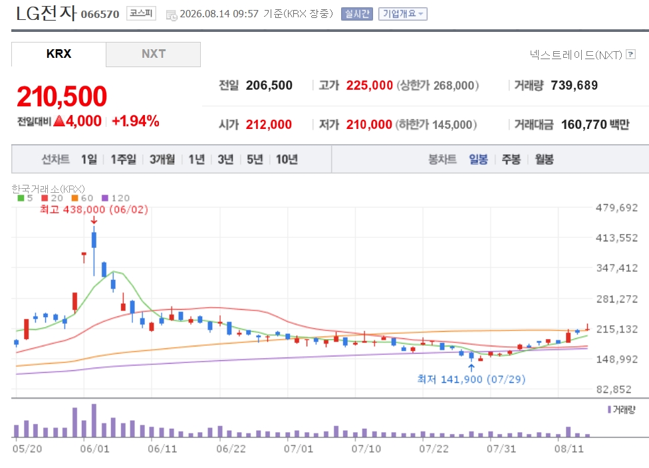Screen dimensions: 649x468
Task: Select the 3년 line chart period
Action: 225,160
